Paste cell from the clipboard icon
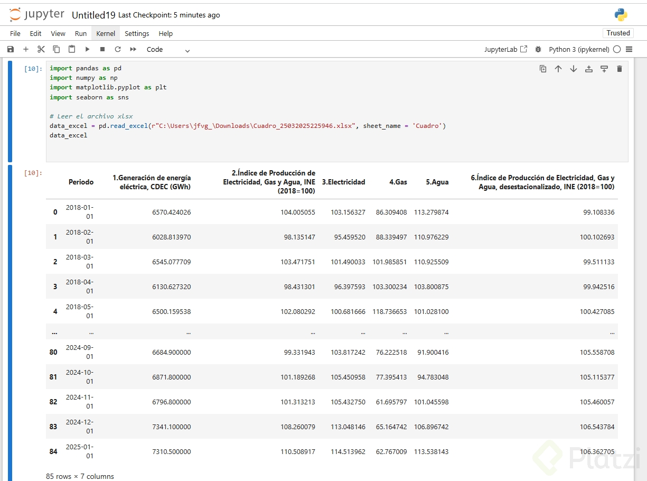Viewport: 647px width, 481px height. coord(72,49)
